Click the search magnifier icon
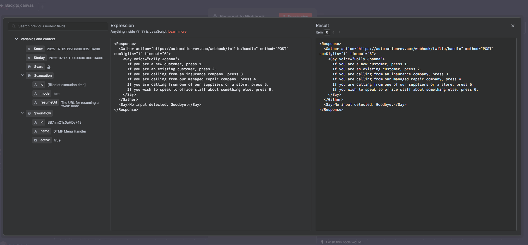The height and width of the screenshot is (245, 528). (13, 26)
